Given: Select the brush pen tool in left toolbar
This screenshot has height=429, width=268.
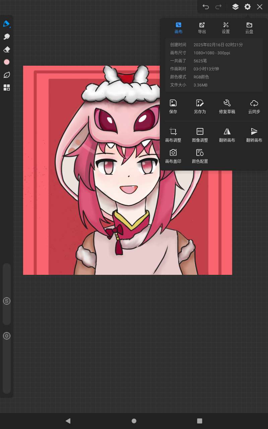Looking at the screenshot, I should [6, 24].
